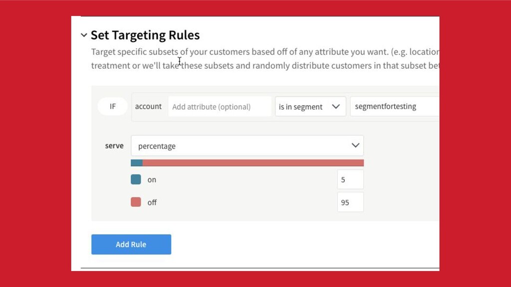Click the red off treatment color swatch
Screen dimensions: 511x287
click(136, 202)
